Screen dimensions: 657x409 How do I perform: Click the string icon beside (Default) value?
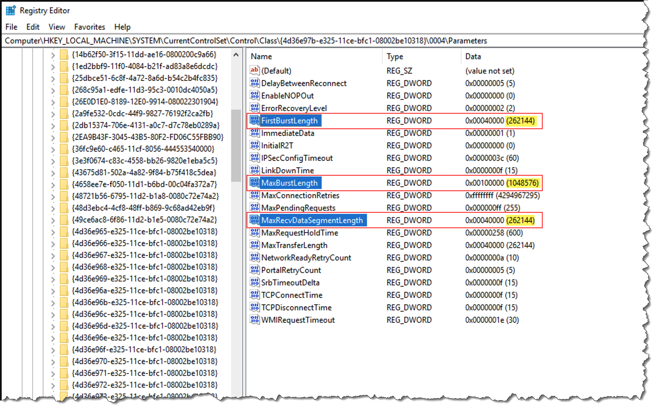click(x=254, y=71)
